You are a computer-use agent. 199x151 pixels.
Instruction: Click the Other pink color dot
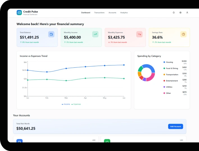(164, 93)
